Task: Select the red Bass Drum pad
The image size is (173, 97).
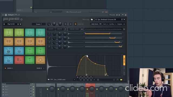Action: point(19,60)
